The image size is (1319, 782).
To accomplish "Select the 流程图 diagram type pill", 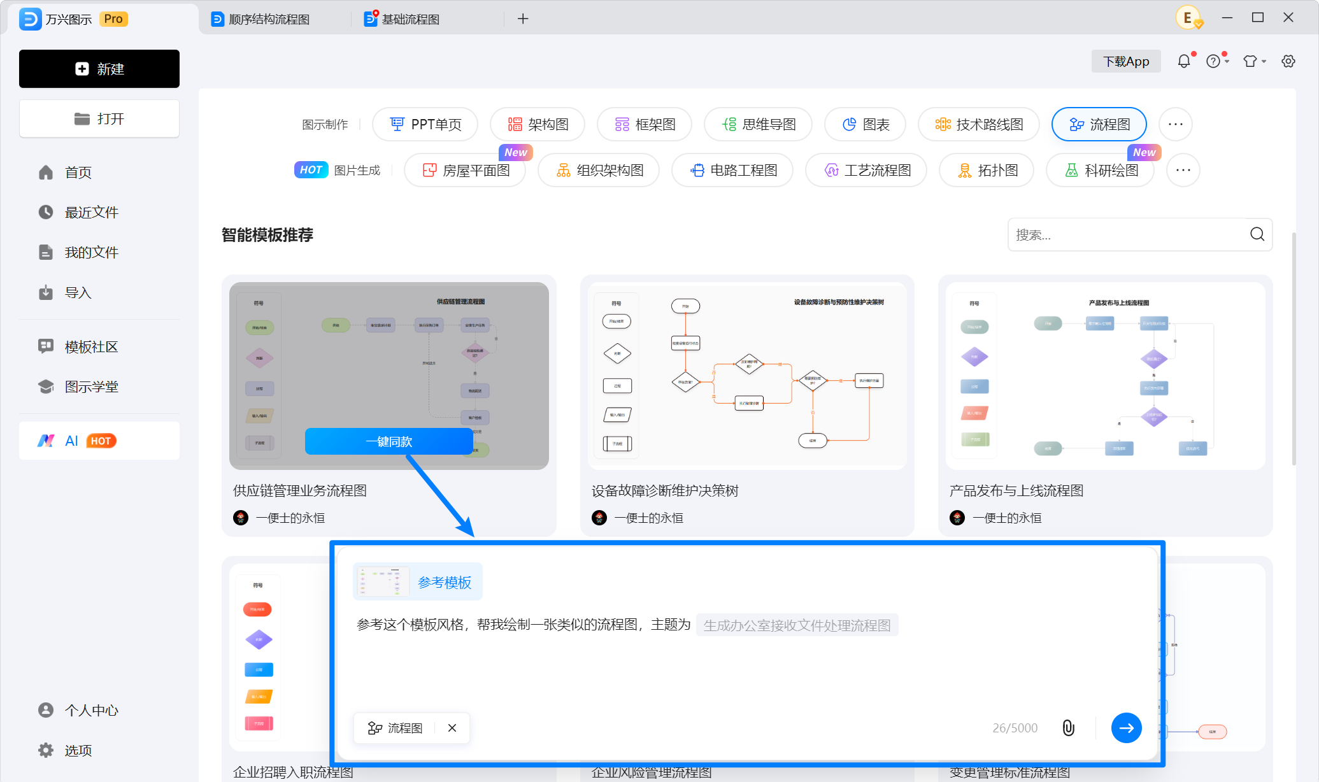I will coord(1099,124).
